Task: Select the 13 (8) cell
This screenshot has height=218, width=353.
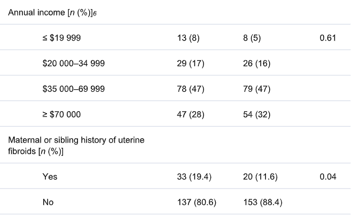Action: (189, 39)
